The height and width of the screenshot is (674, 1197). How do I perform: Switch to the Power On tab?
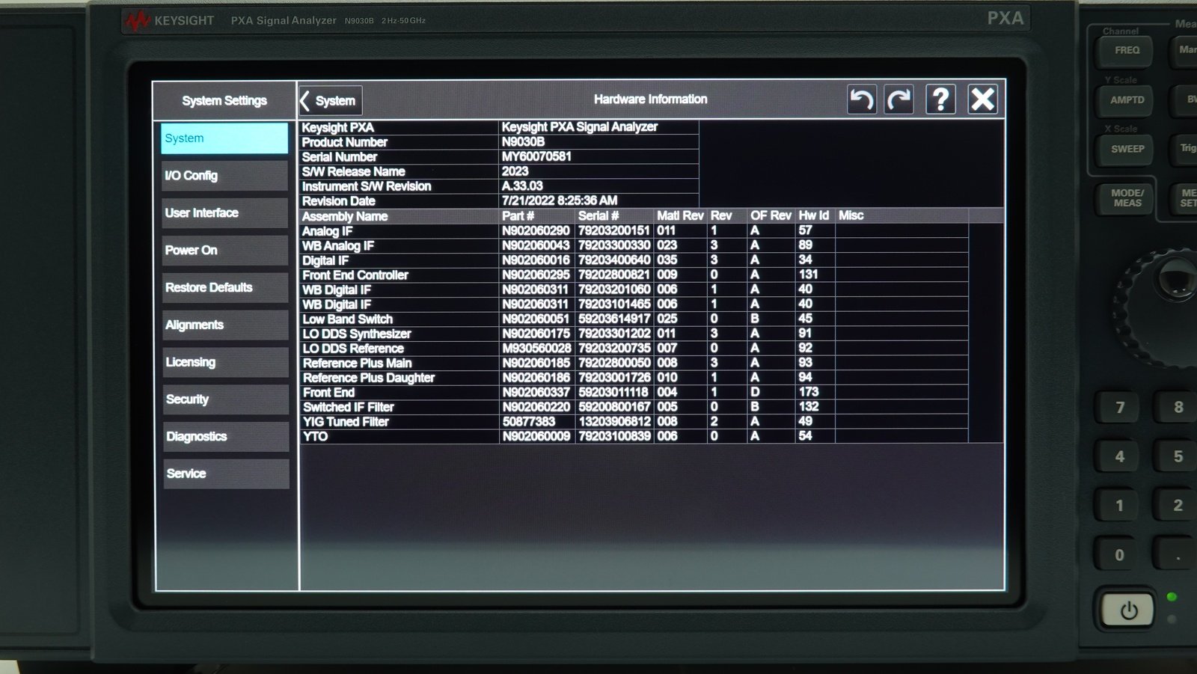click(x=224, y=251)
